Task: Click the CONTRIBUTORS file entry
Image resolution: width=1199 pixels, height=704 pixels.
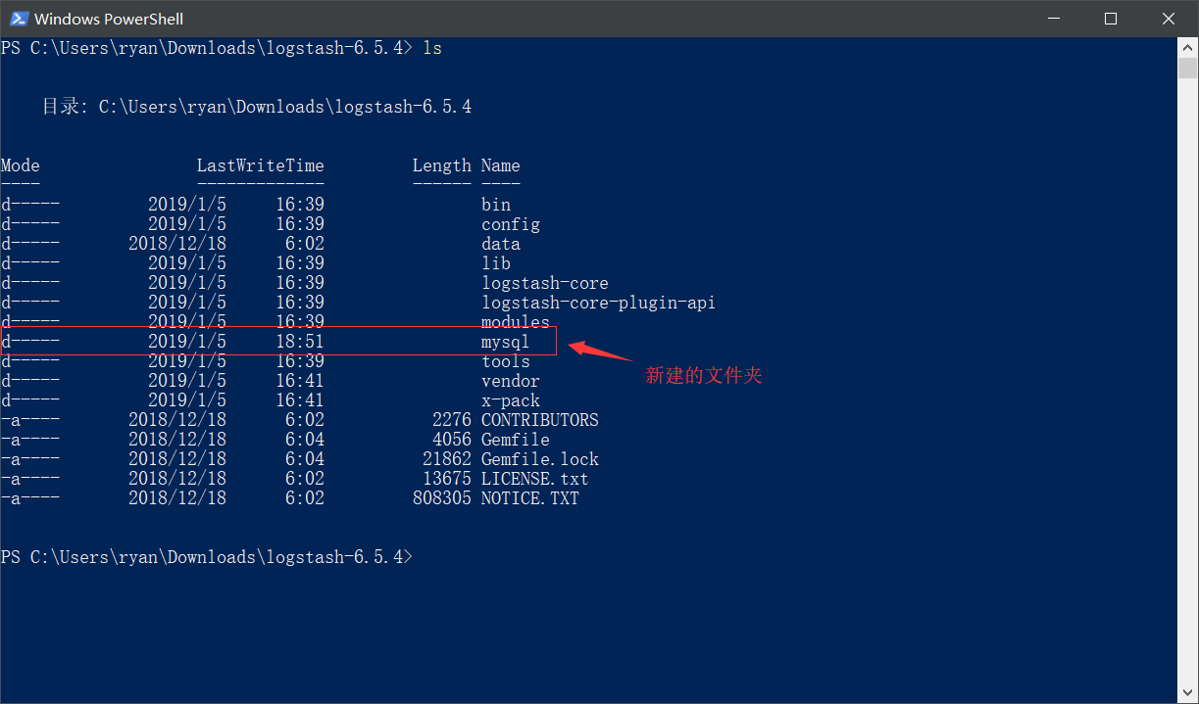Action: 539,420
